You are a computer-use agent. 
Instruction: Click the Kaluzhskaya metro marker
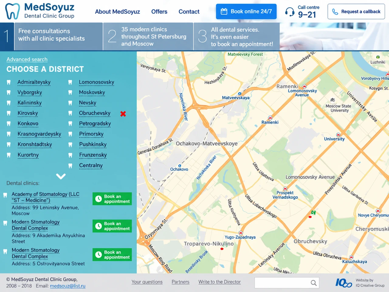click(x=351, y=257)
